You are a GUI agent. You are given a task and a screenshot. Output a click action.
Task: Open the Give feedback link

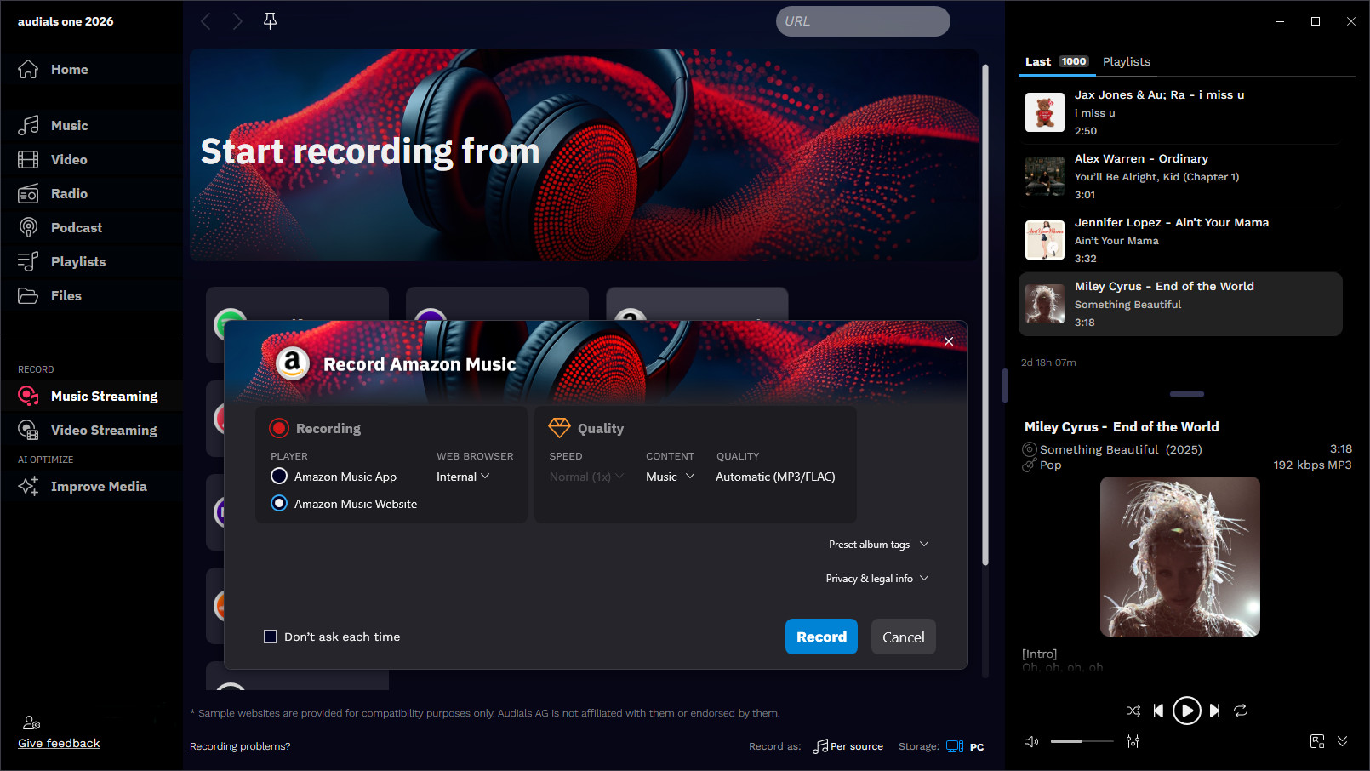pyautogui.click(x=59, y=743)
